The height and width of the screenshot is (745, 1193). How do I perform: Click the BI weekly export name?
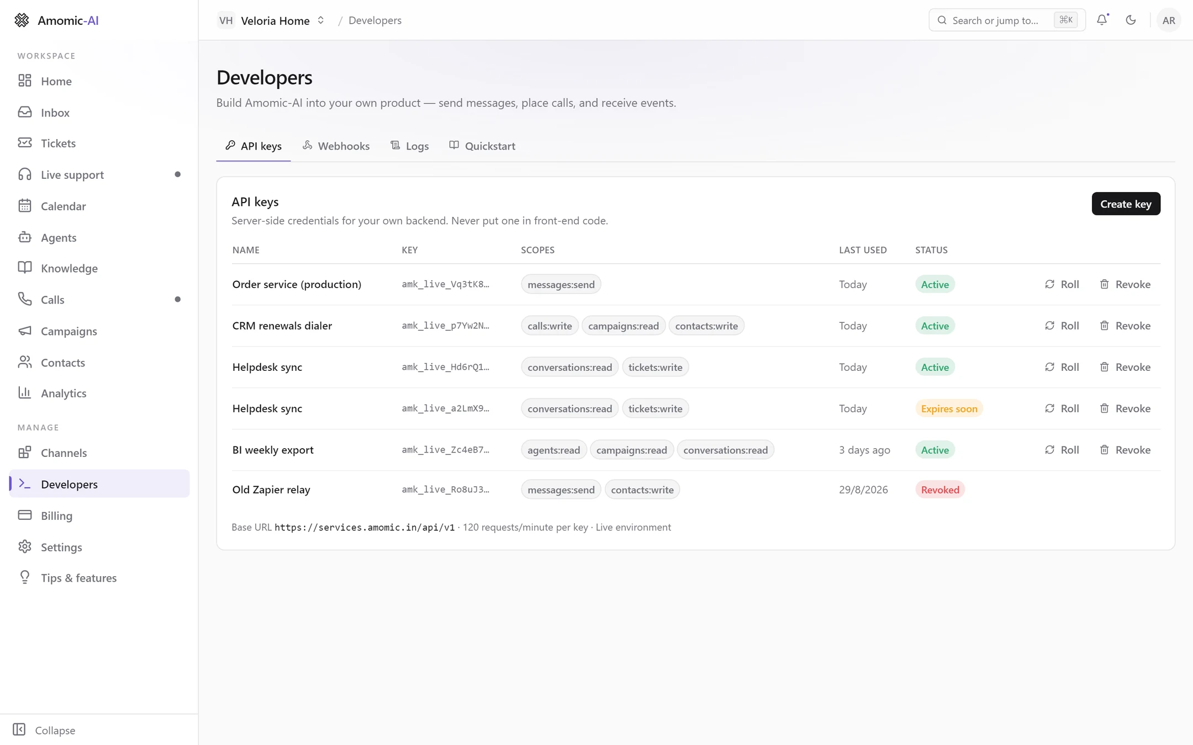273,450
